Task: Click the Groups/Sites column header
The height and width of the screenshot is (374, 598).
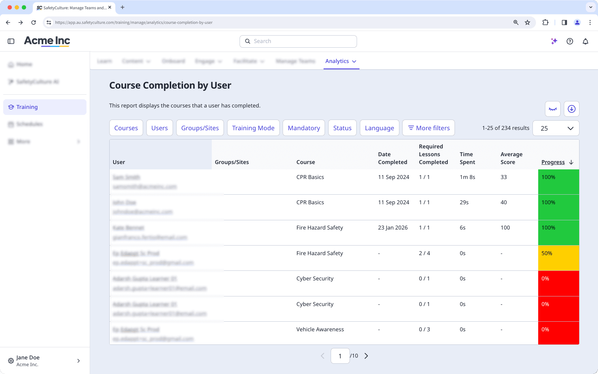Action: 232,162
